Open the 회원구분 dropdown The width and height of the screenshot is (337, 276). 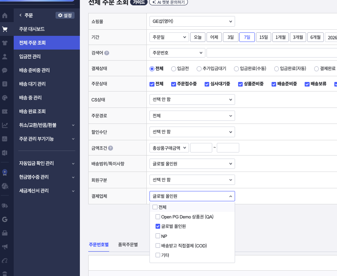point(192,180)
